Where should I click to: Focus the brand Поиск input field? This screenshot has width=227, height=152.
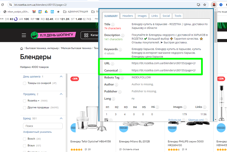pos(43,126)
